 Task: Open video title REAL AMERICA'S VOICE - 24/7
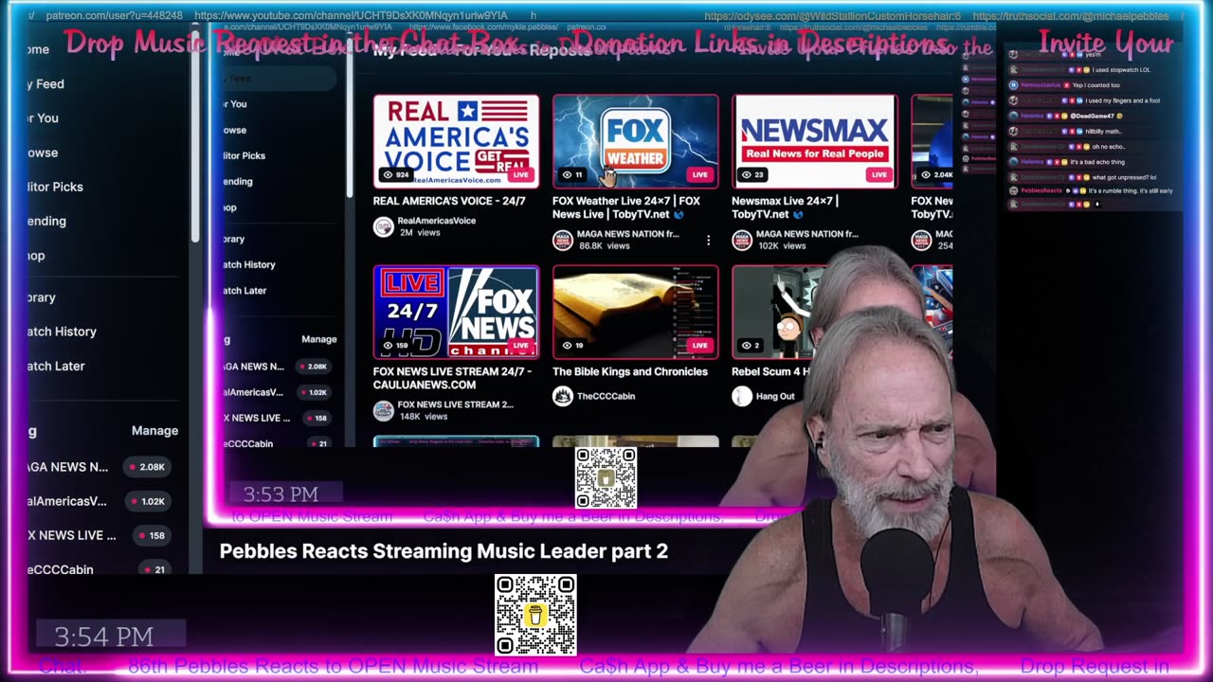click(x=449, y=201)
